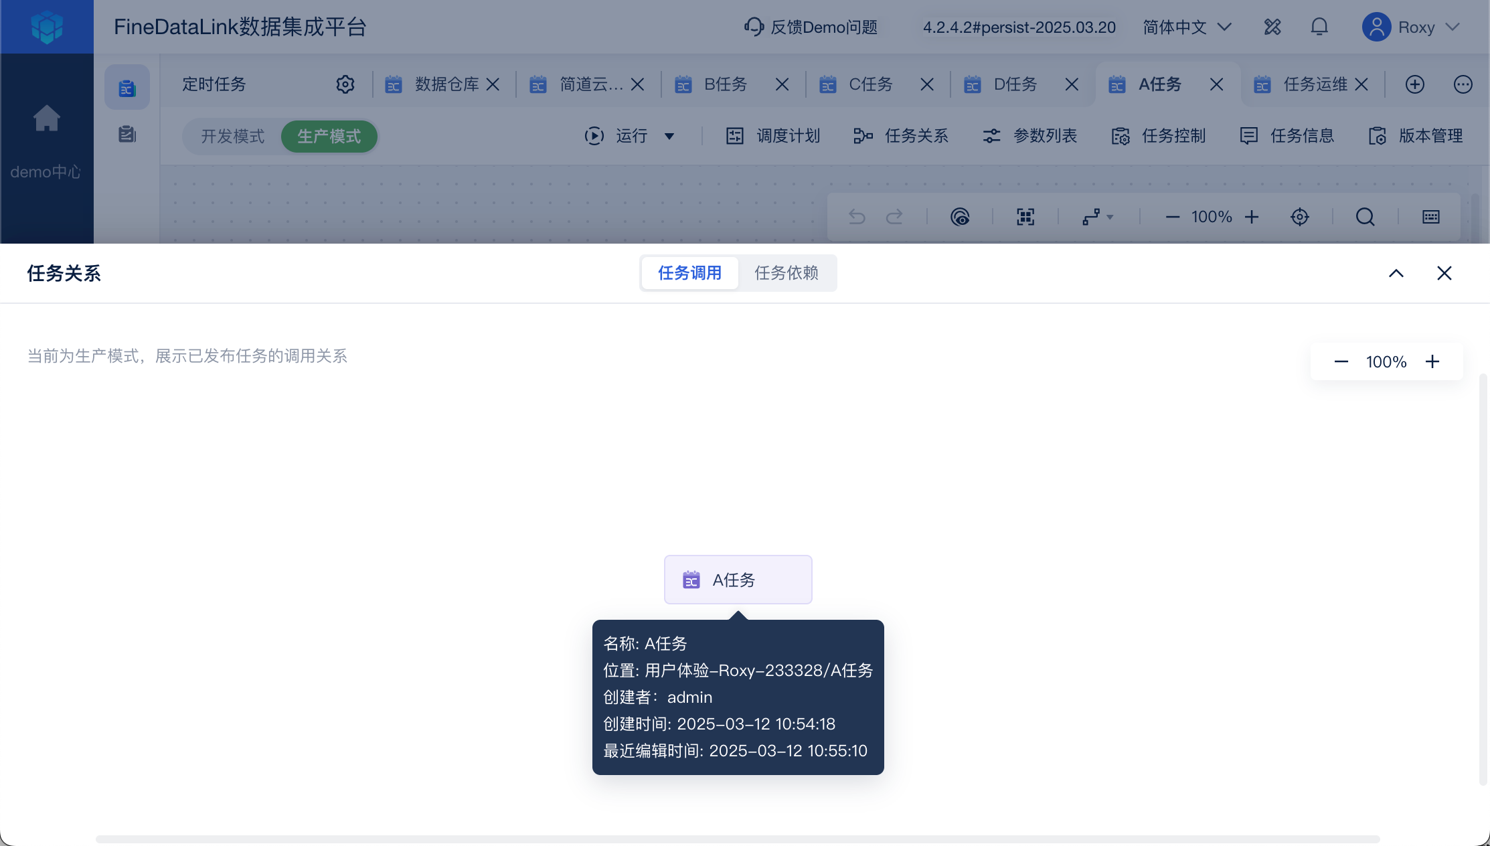Open 参数列表
The height and width of the screenshot is (846, 1490).
[1029, 136]
